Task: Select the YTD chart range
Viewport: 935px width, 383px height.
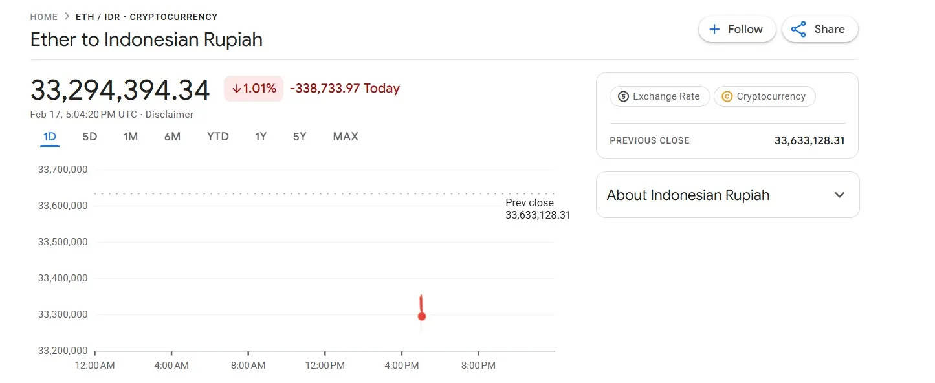Action: pyautogui.click(x=218, y=137)
